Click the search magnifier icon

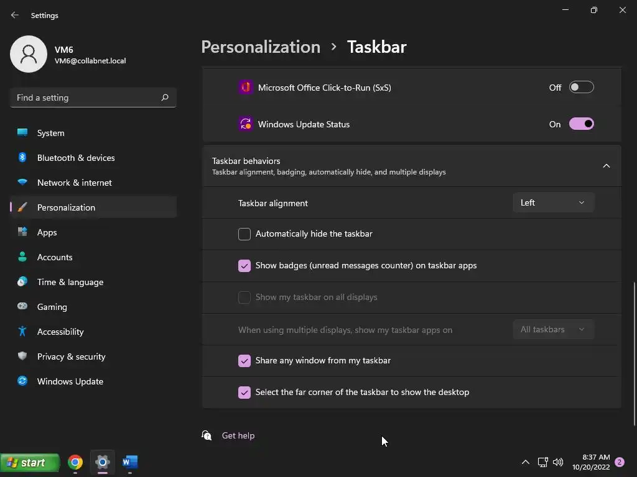[165, 98]
